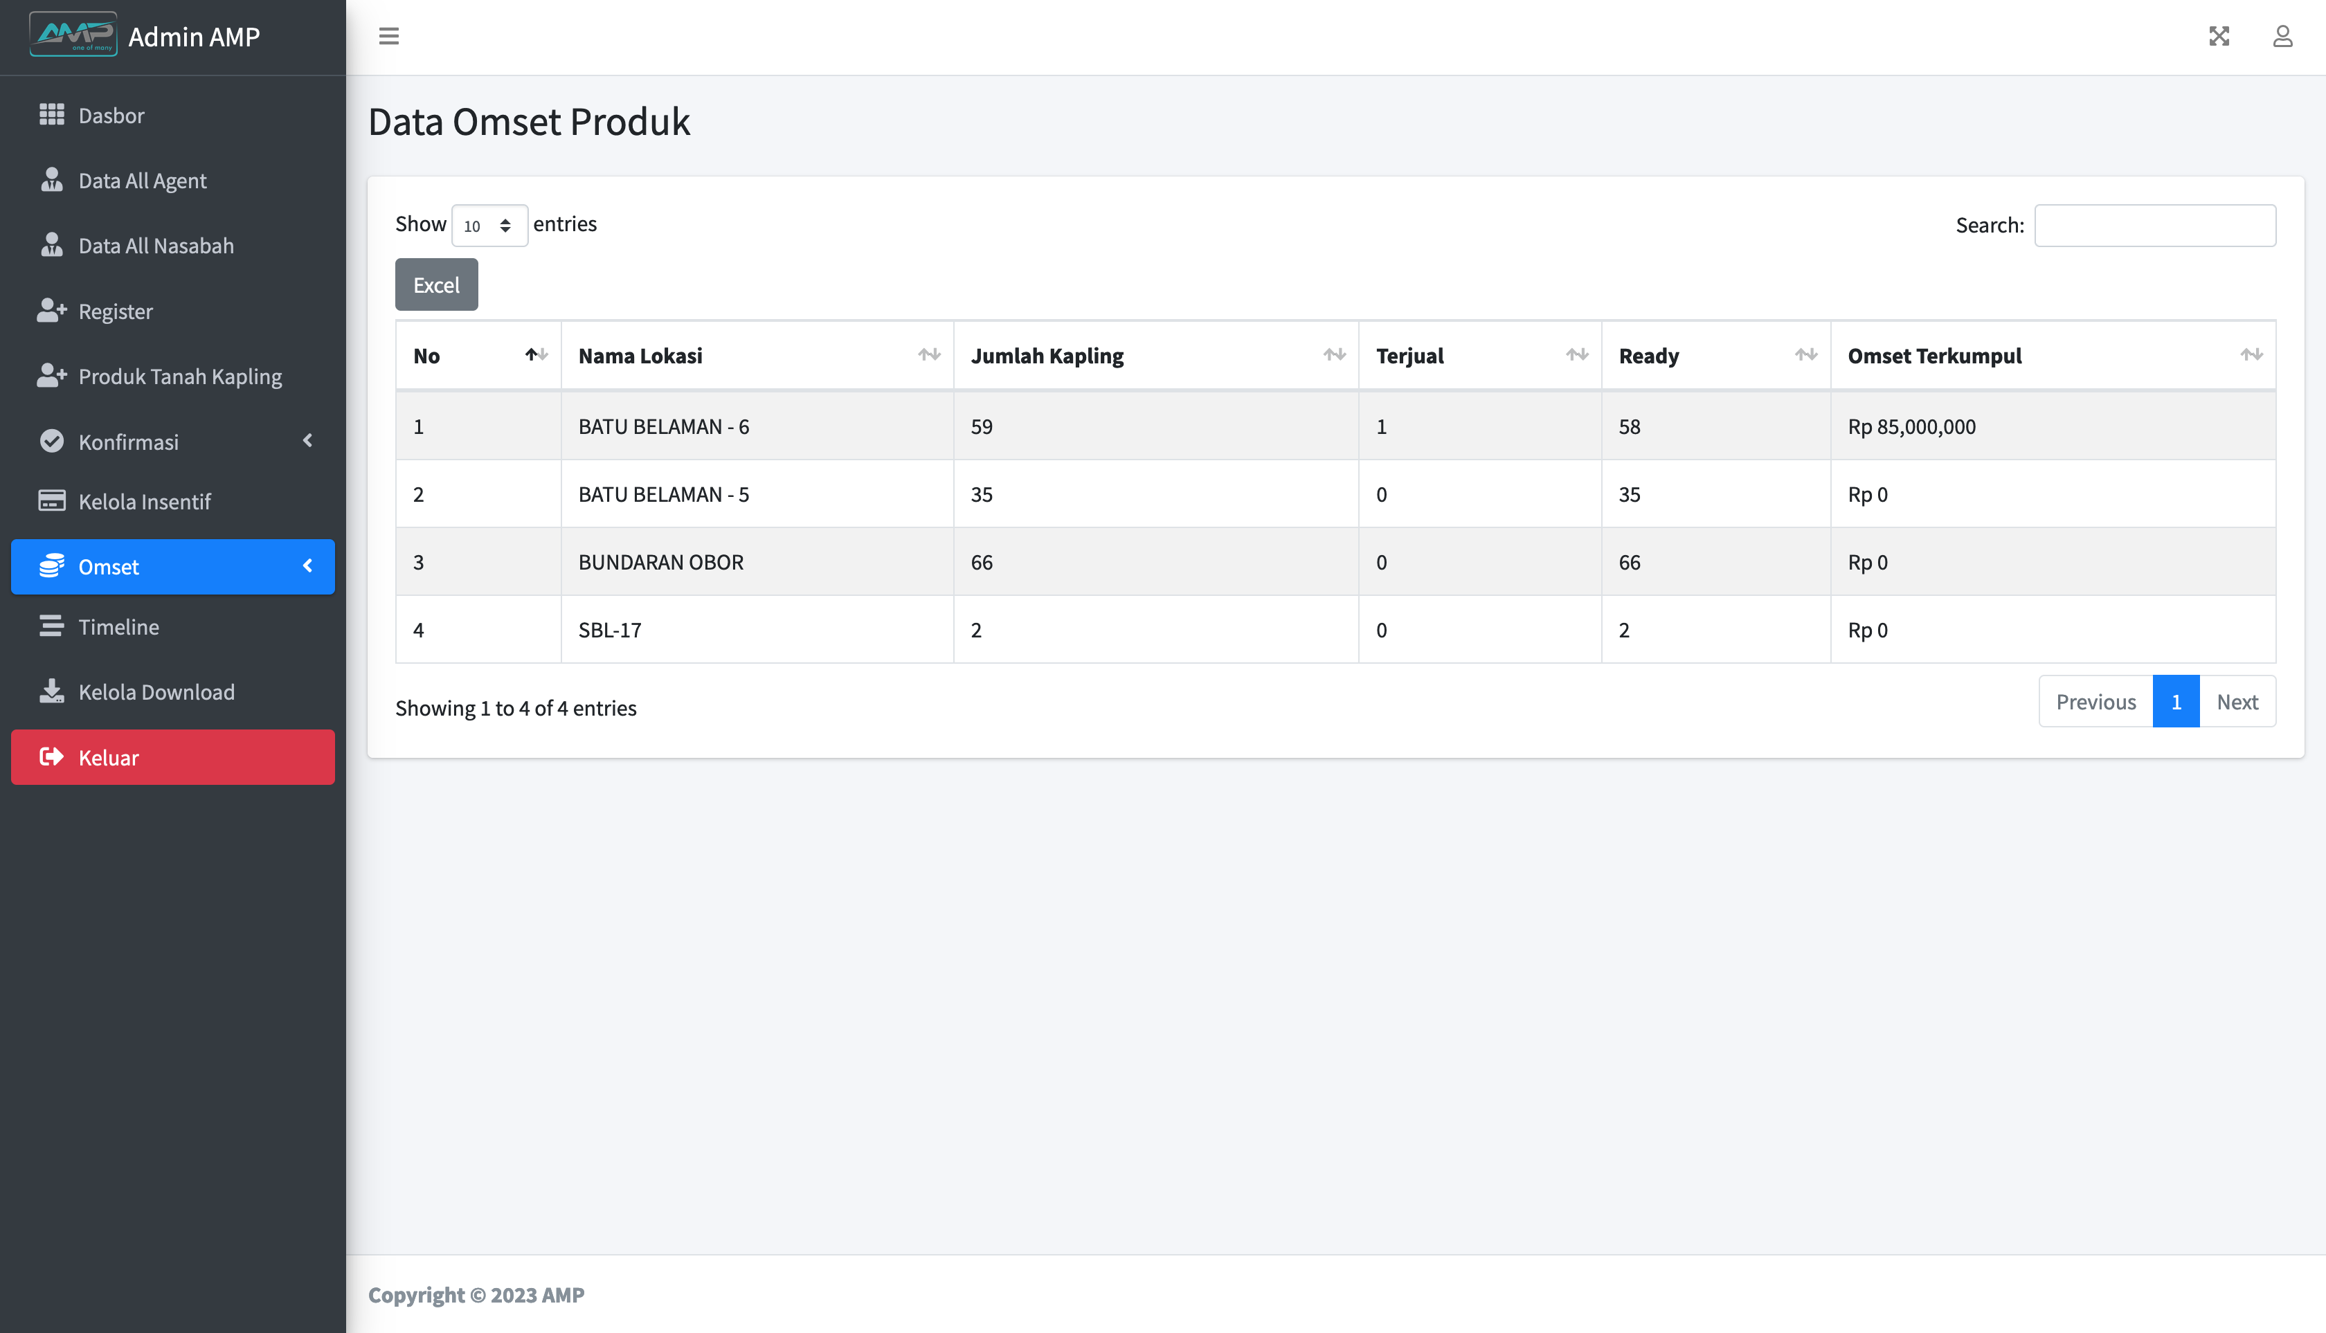Click the fullscreen expand icon

tap(2219, 36)
